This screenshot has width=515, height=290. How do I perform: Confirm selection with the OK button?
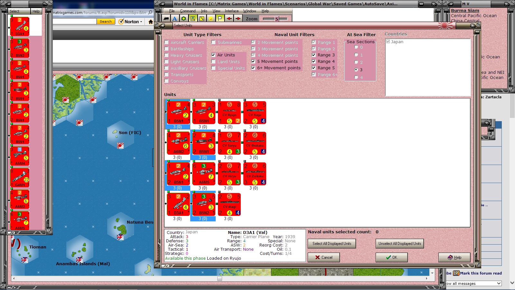tap(391, 257)
